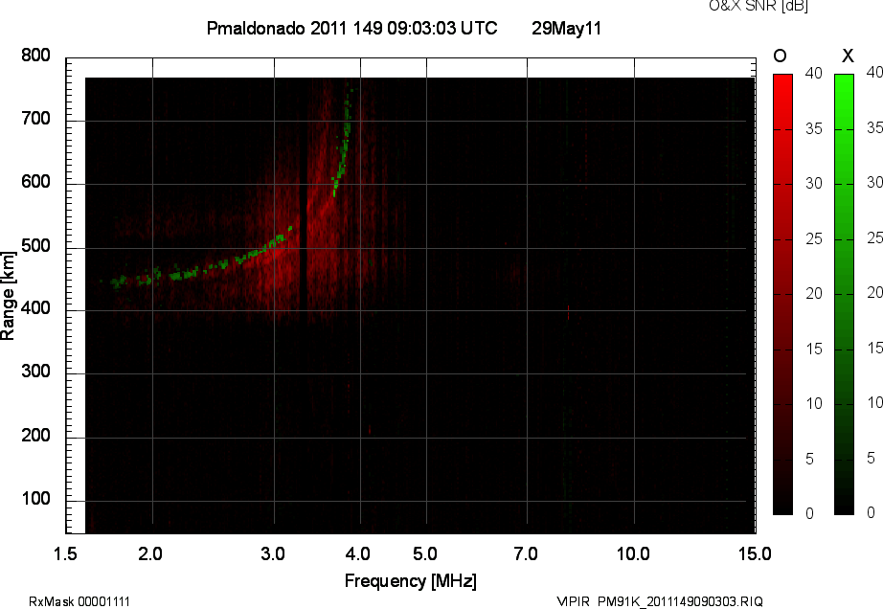Click the 700 tick label on the range axis
Image resolution: width=883 pixels, height=609 pixels.
(36, 119)
